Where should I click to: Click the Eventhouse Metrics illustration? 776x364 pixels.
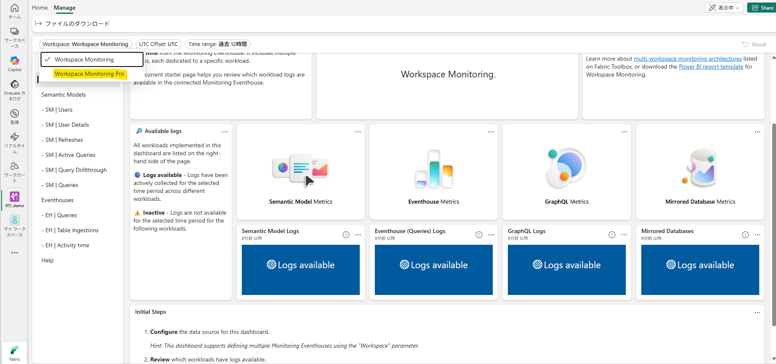[x=434, y=168]
